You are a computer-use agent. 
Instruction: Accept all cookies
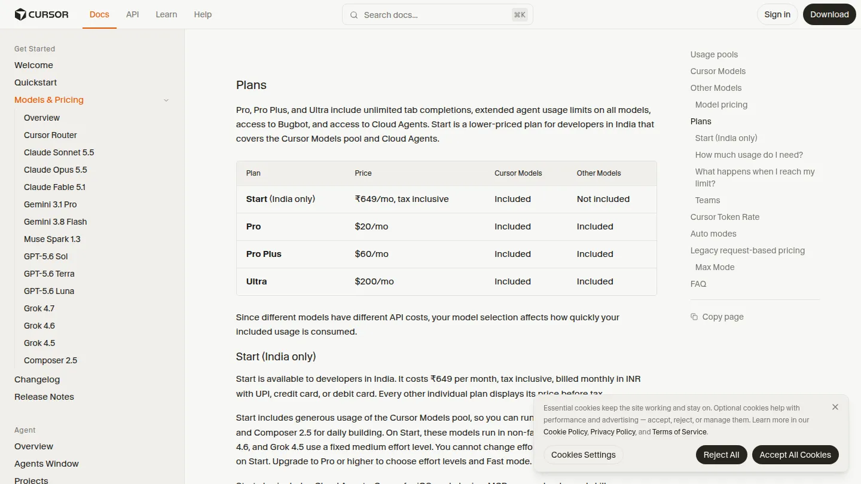[795, 455]
